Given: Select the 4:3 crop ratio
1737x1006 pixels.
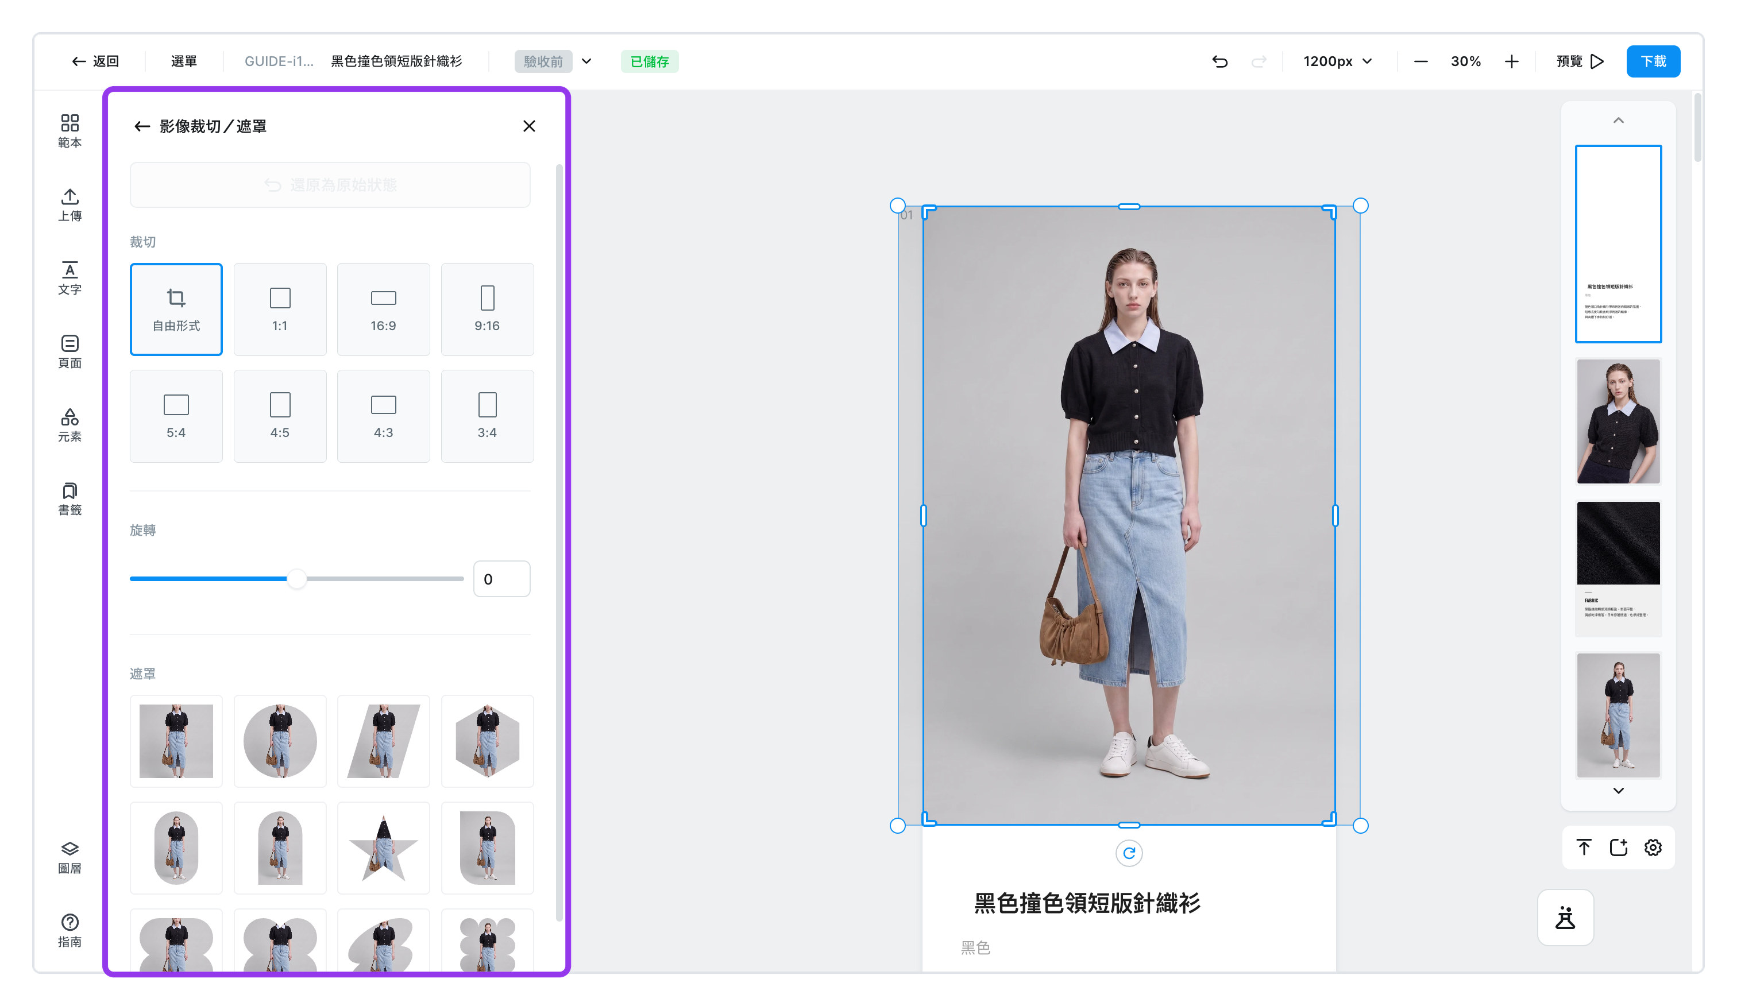Looking at the screenshot, I should 383,416.
